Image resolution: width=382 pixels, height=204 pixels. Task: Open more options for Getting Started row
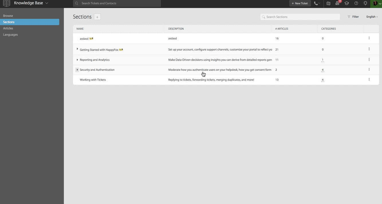click(x=369, y=49)
